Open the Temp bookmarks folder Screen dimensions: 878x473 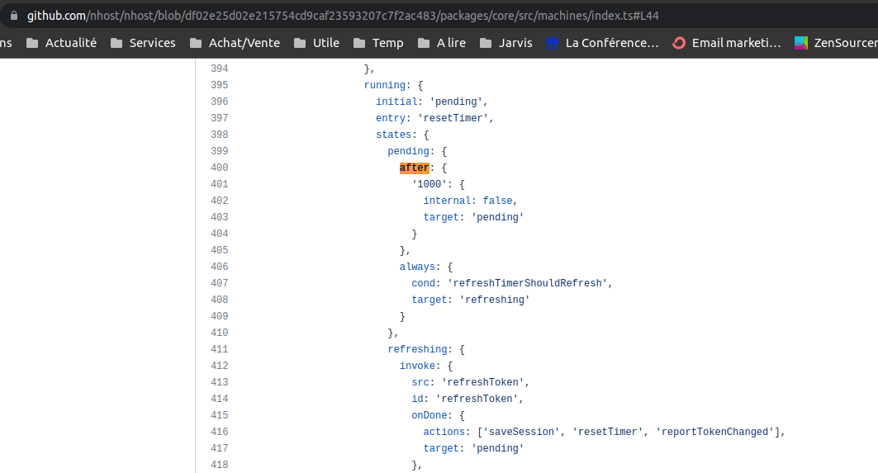coord(378,43)
